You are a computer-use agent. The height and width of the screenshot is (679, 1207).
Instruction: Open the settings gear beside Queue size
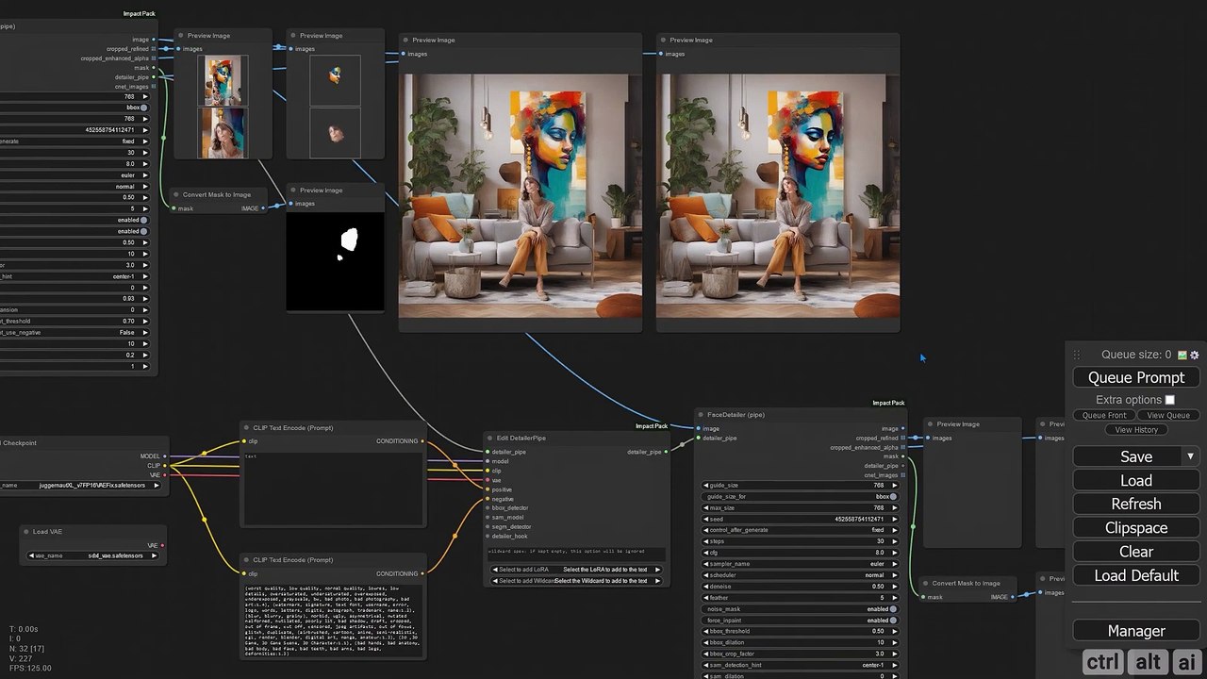click(x=1195, y=355)
